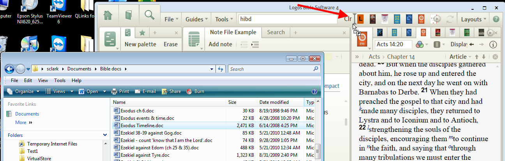Open the large highlighting panel menu icon
The image size is (505, 161).
tap(111, 40)
